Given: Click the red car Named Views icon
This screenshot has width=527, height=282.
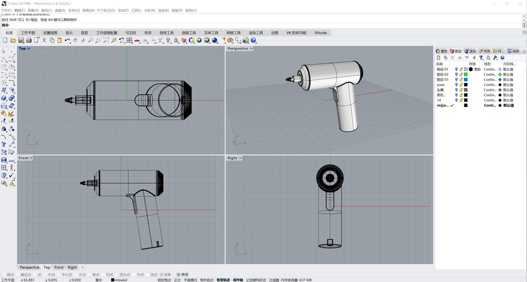Looking at the screenshot, I should pos(137,40).
